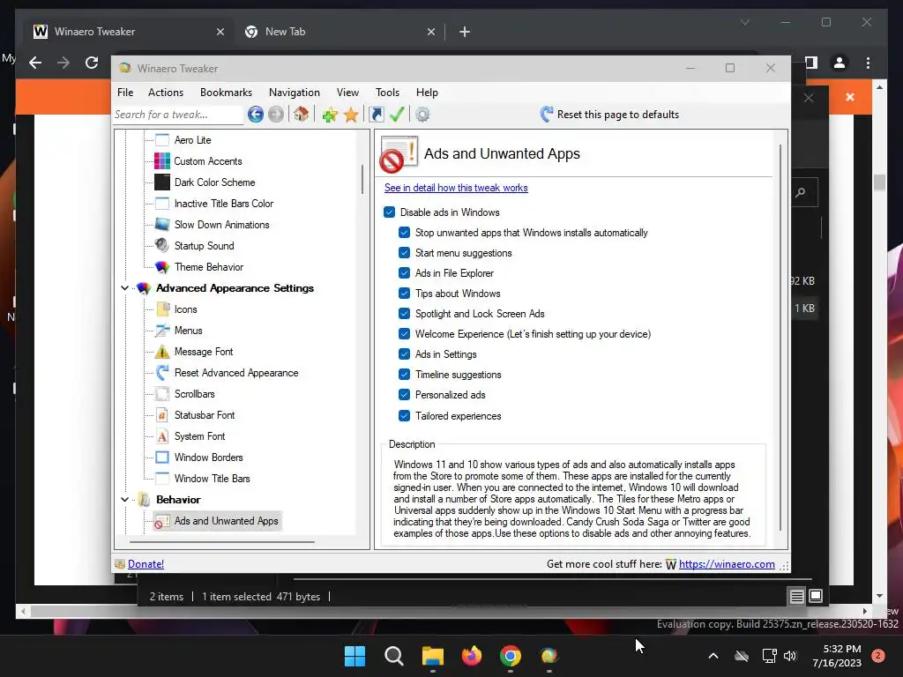Select Inactive Title Bars Color entry
This screenshot has height=677, width=903.
click(223, 204)
